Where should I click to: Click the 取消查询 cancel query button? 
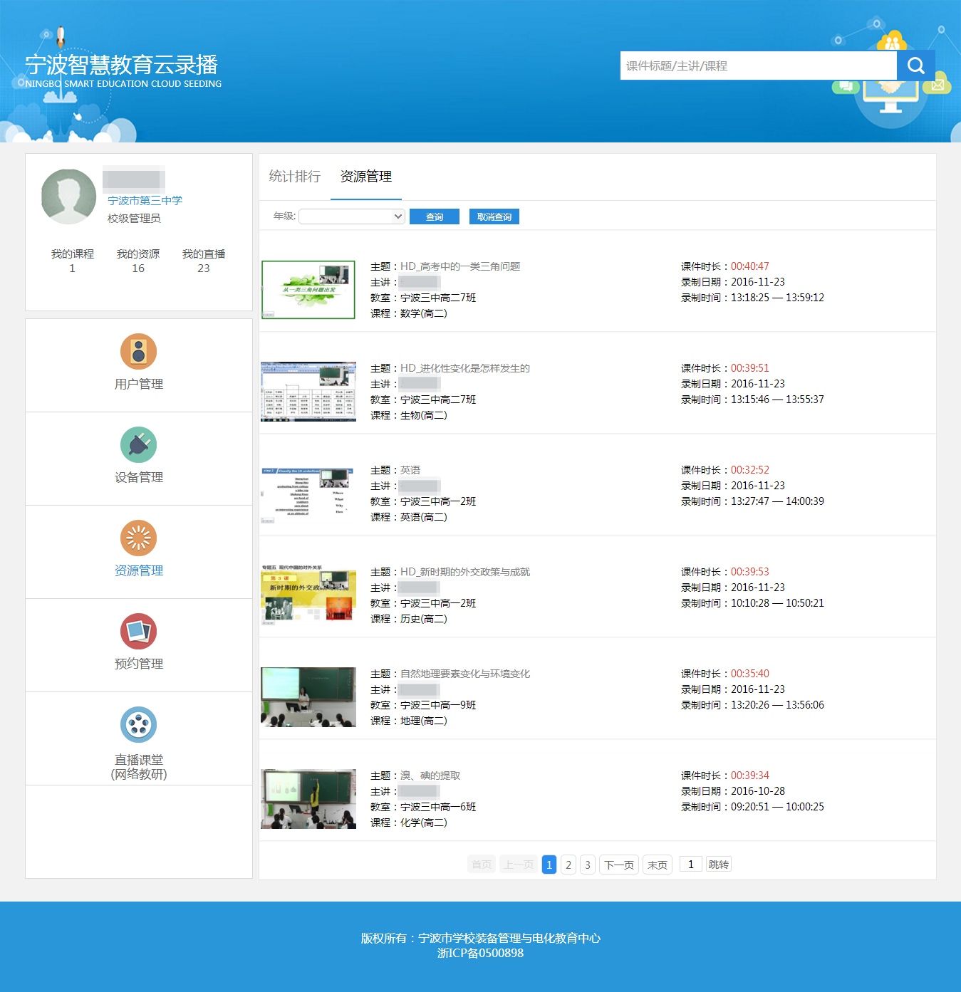(x=494, y=217)
